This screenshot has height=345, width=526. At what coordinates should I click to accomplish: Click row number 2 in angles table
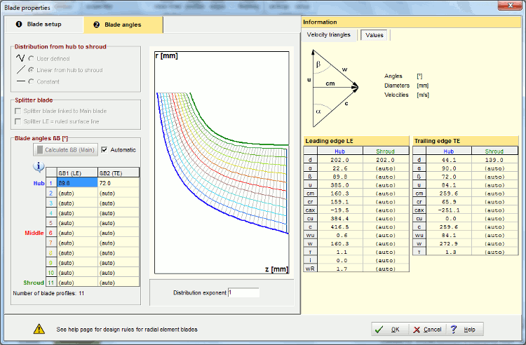51,193
